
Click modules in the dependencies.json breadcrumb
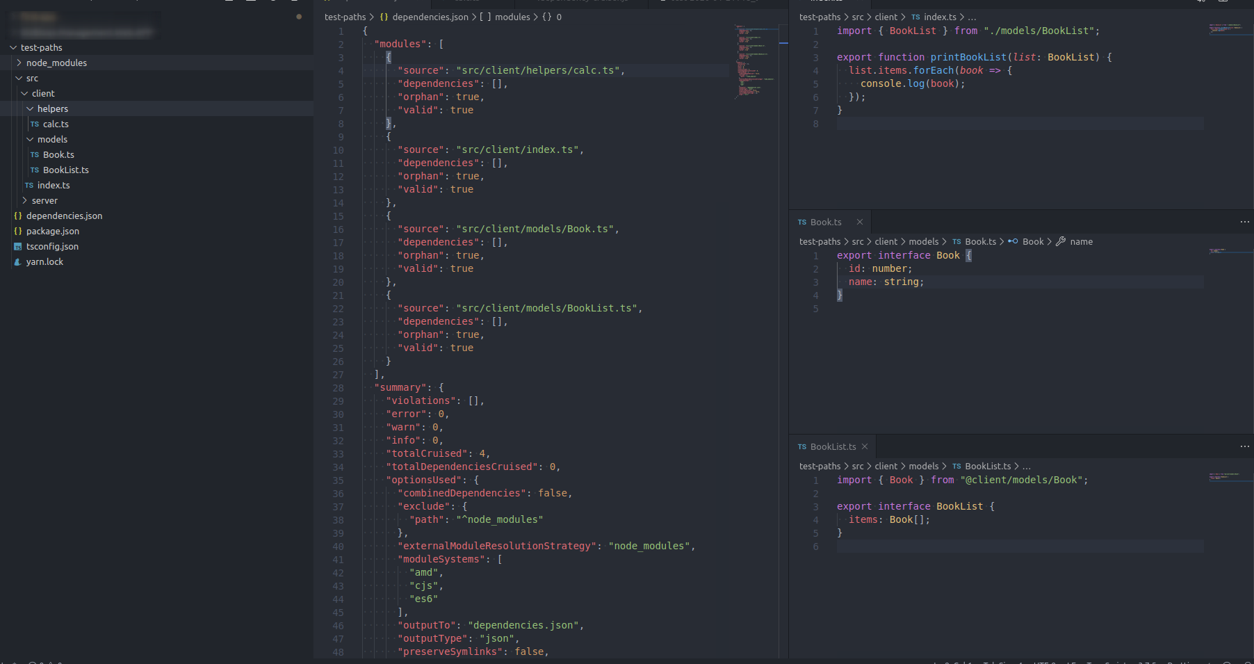pos(512,17)
